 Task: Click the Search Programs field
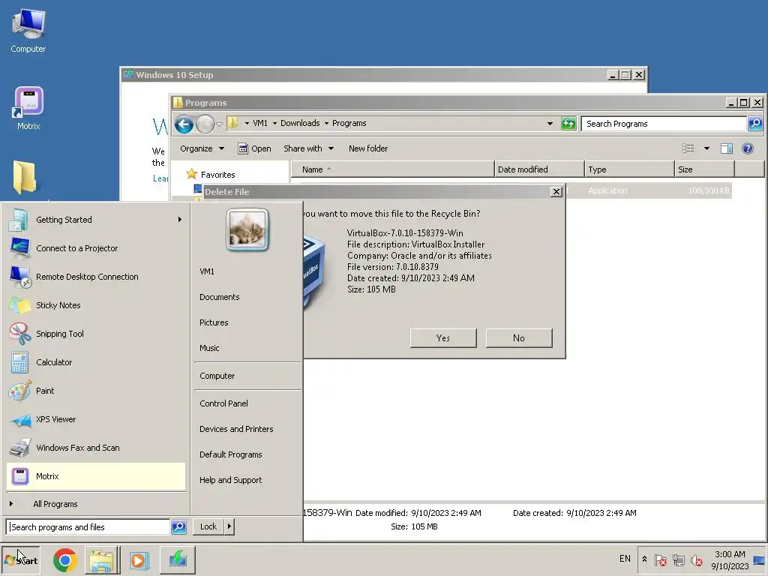coord(664,124)
